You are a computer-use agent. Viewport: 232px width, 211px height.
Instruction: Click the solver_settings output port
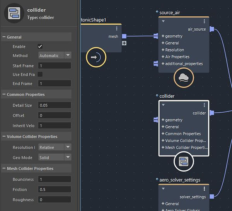click(212, 197)
